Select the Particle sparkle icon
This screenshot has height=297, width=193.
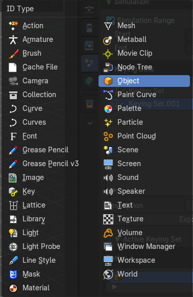(x=108, y=122)
